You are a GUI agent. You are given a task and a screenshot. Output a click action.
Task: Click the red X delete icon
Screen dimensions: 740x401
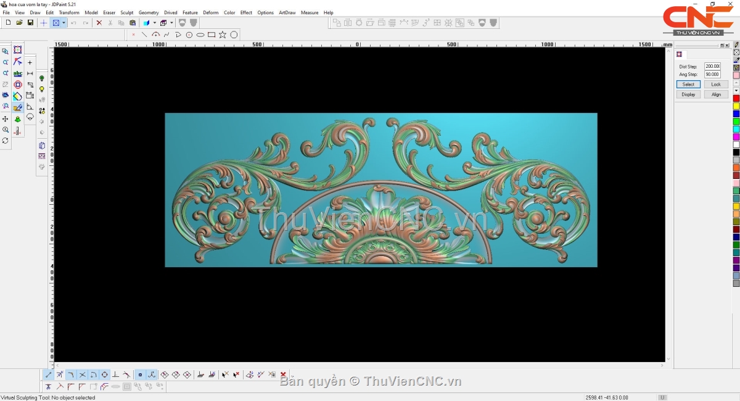coord(99,23)
